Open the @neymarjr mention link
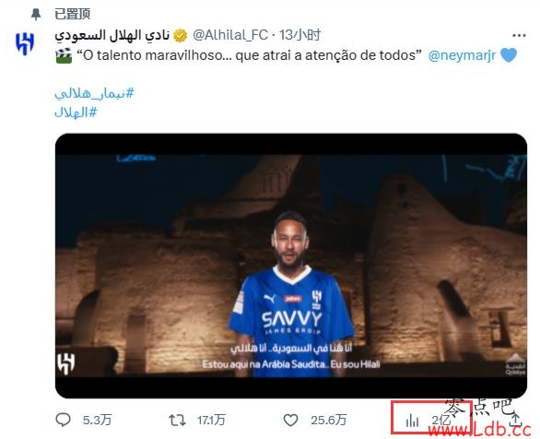The height and width of the screenshot is (439, 540). 462,55
